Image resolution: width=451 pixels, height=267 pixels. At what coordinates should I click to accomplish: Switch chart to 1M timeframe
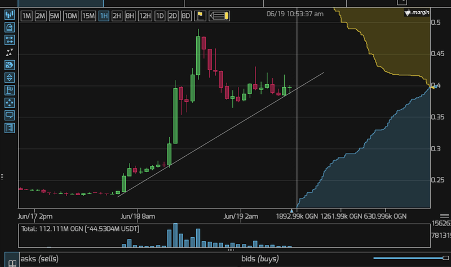26,16
